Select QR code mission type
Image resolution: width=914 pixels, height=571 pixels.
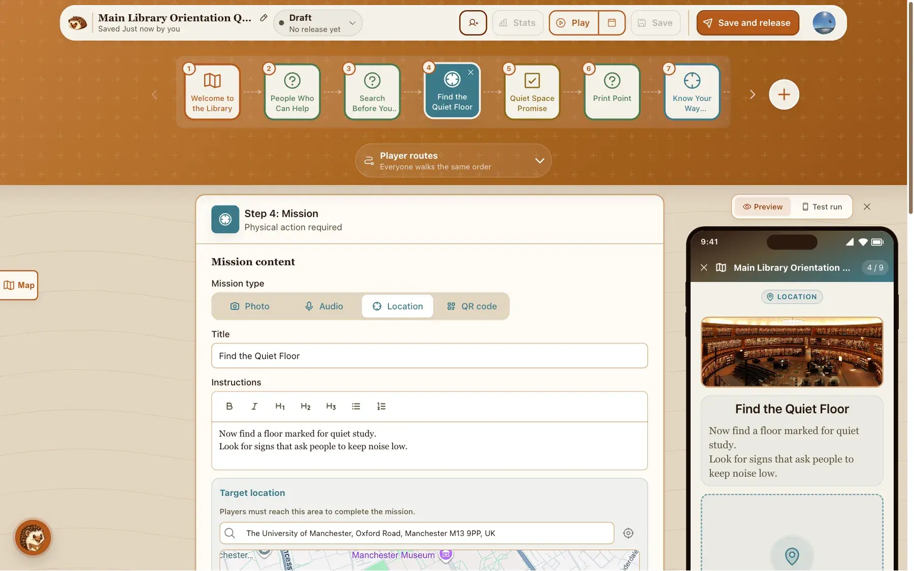point(472,306)
